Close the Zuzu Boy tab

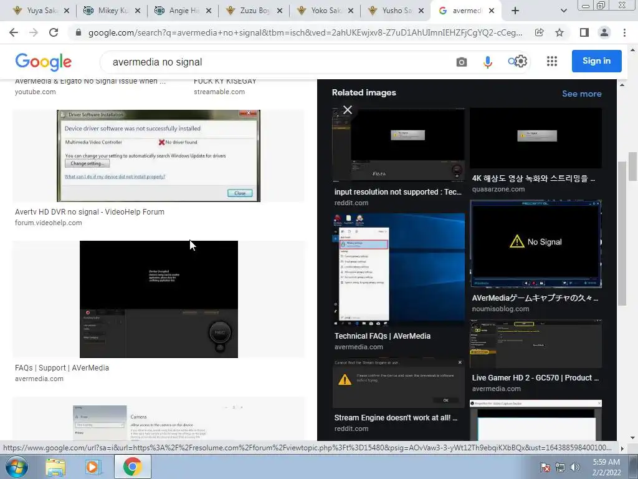[x=280, y=11]
